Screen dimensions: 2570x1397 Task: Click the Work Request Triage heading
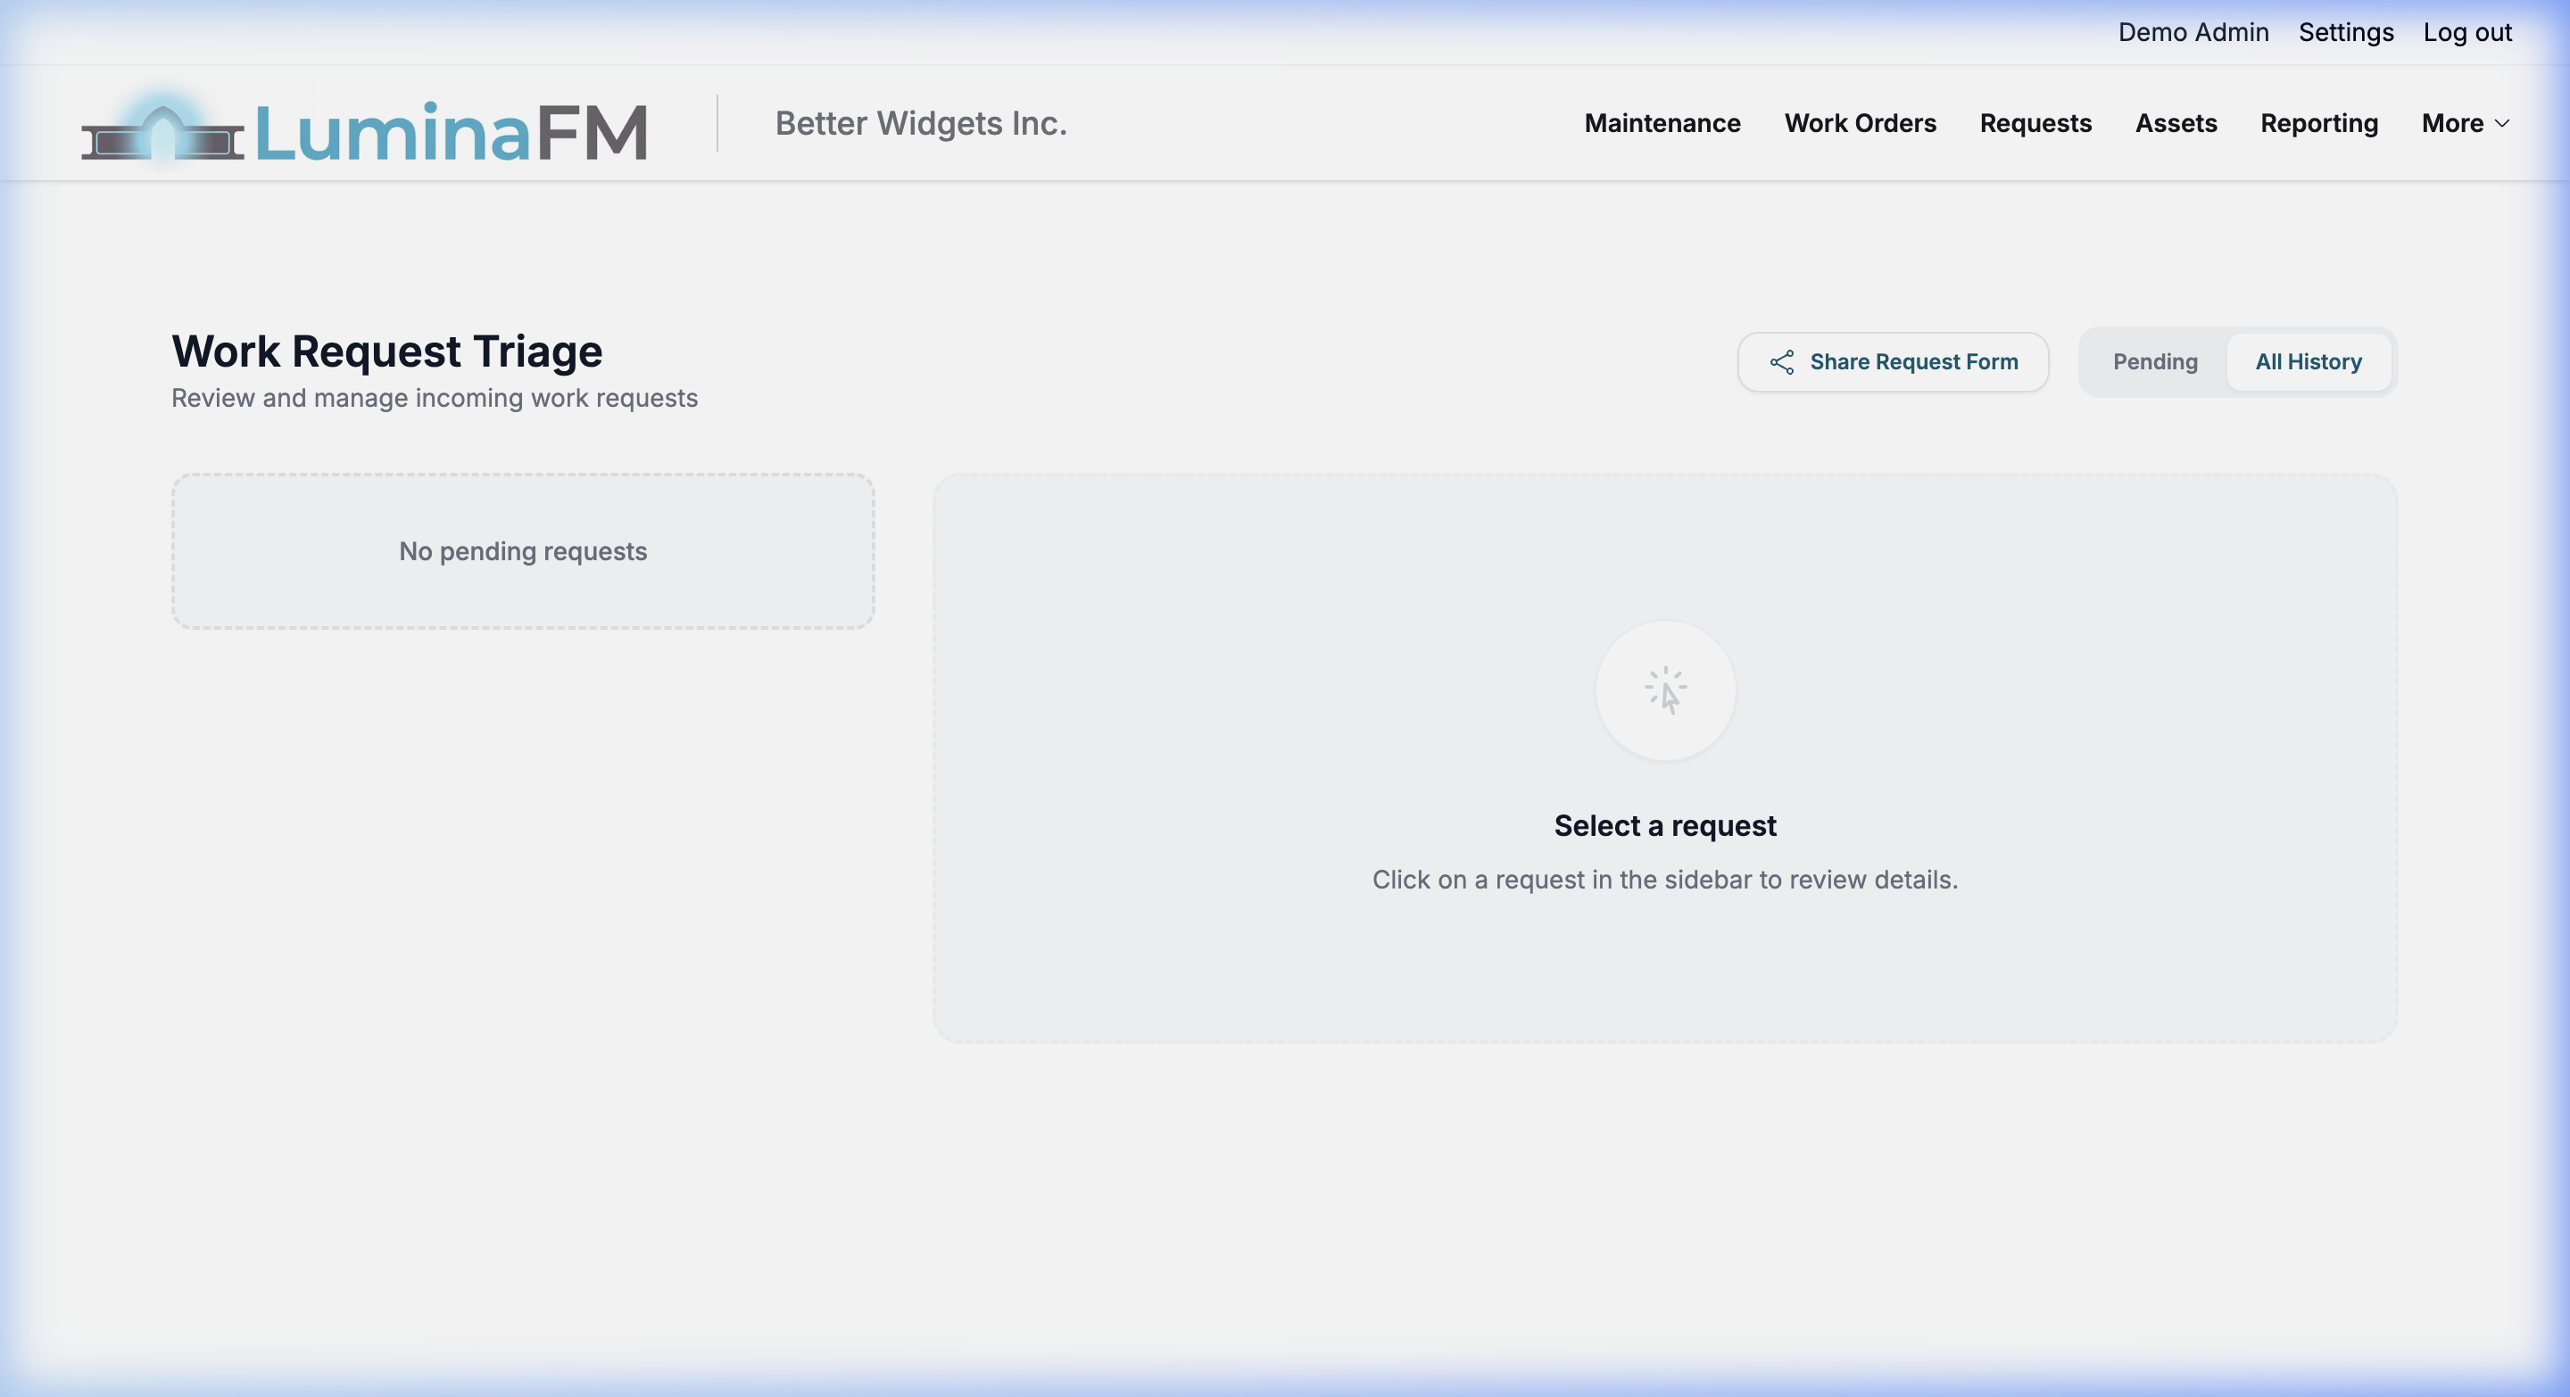click(387, 352)
